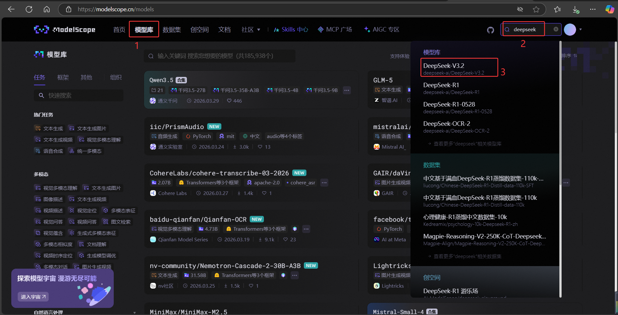Select DeepSeek-R1-0528 suggestion
Image resolution: width=618 pixels, height=315 pixels.
[458, 107]
